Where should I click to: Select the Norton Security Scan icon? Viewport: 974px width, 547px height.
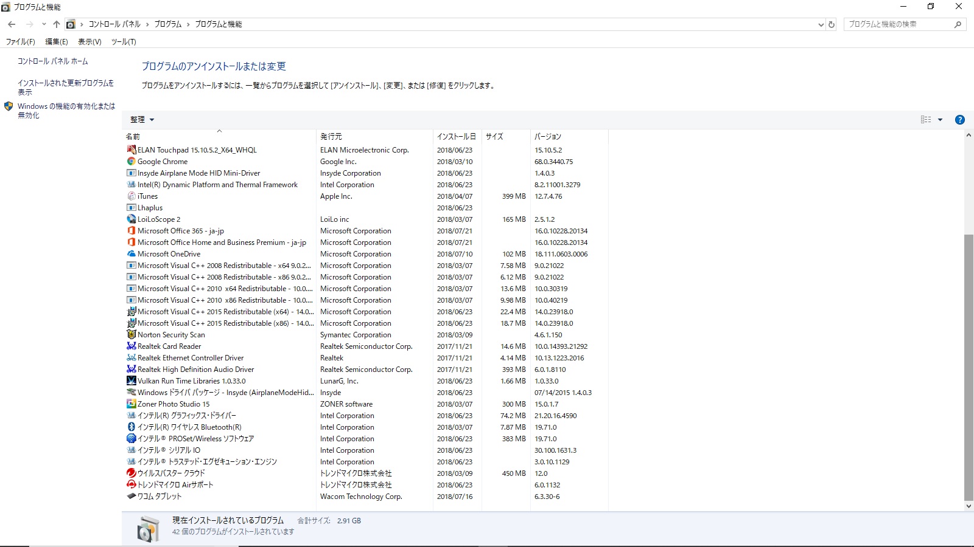[x=131, y=335]
